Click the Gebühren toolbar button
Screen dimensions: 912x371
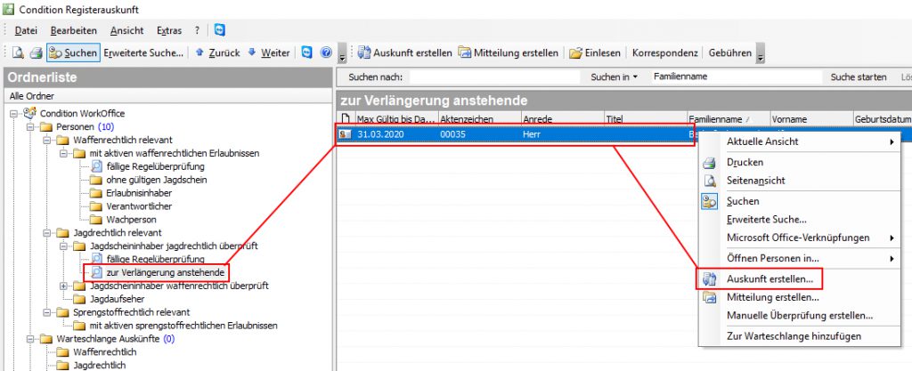click(x=729, y=52)
